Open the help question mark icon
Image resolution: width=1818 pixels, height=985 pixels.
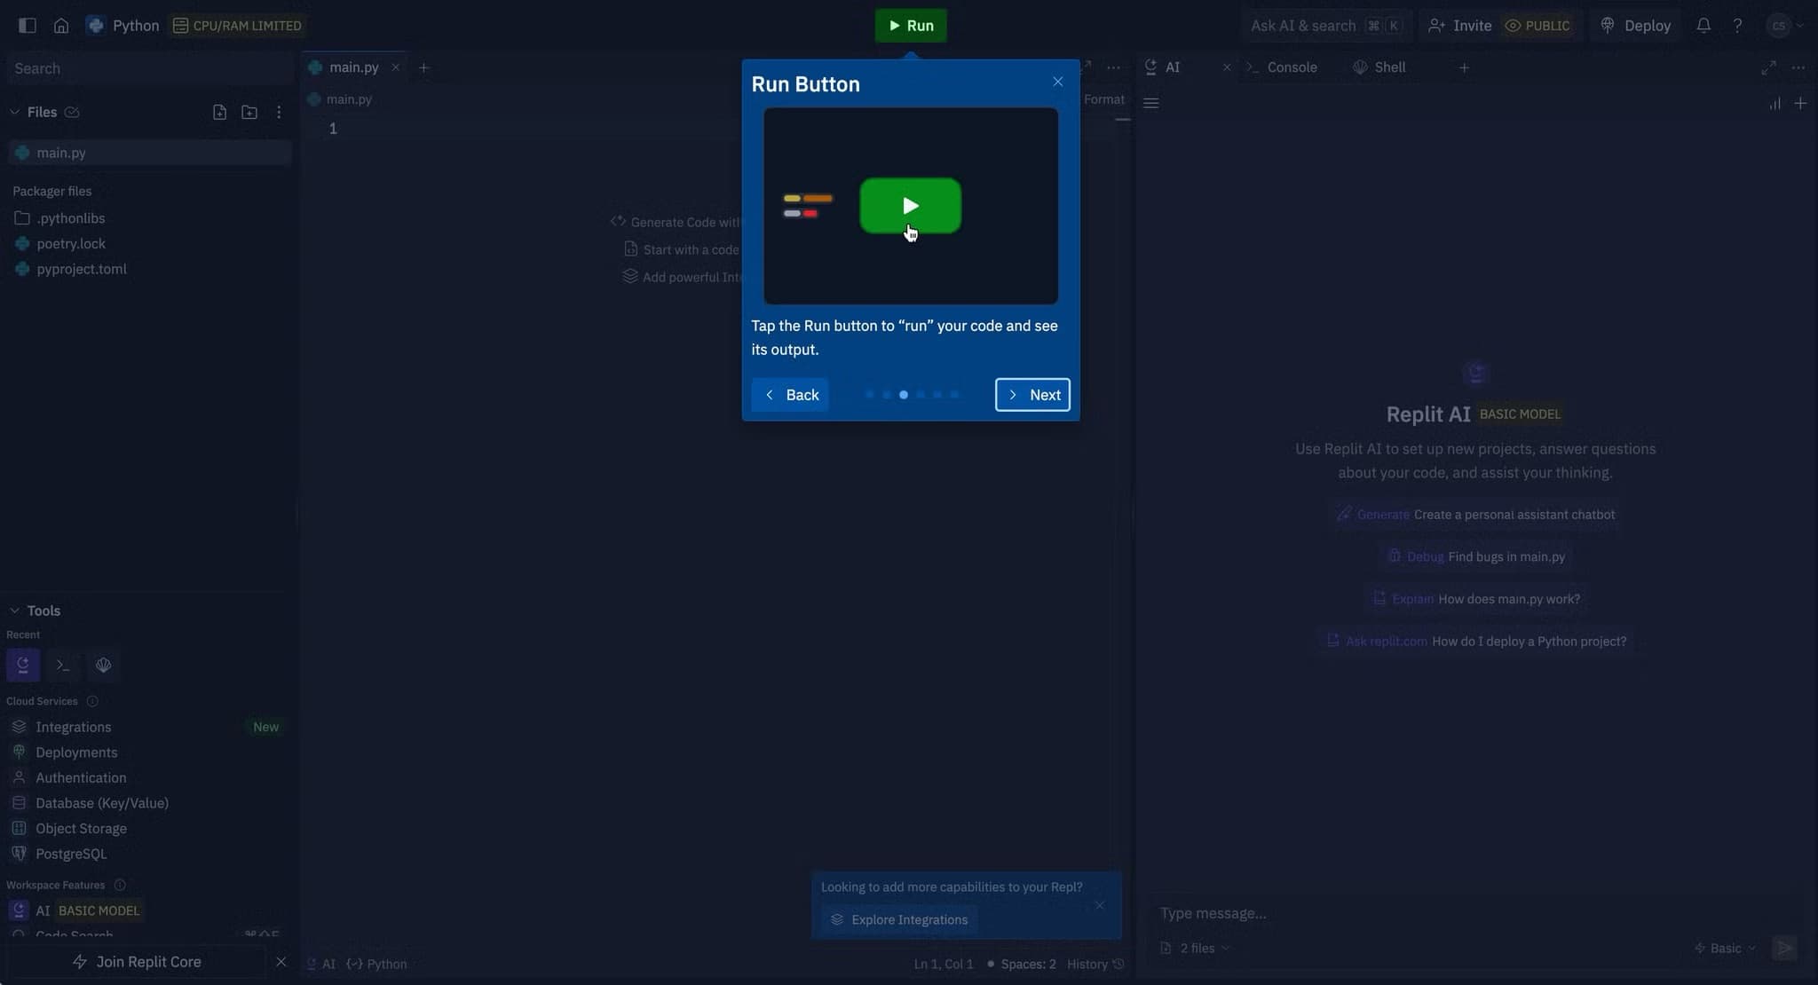[x=1737, y=26]
